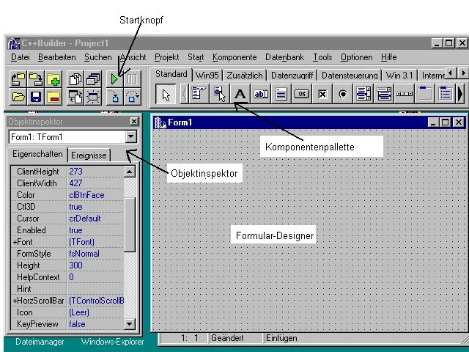The image size is (469, 352).
Task: Switch to the Eigenschaften tab
Action: (x=37, y=154)
